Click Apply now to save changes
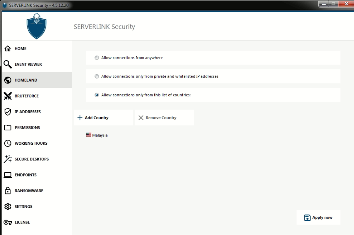Screen dimensions: 354x235 pos(318,217)
